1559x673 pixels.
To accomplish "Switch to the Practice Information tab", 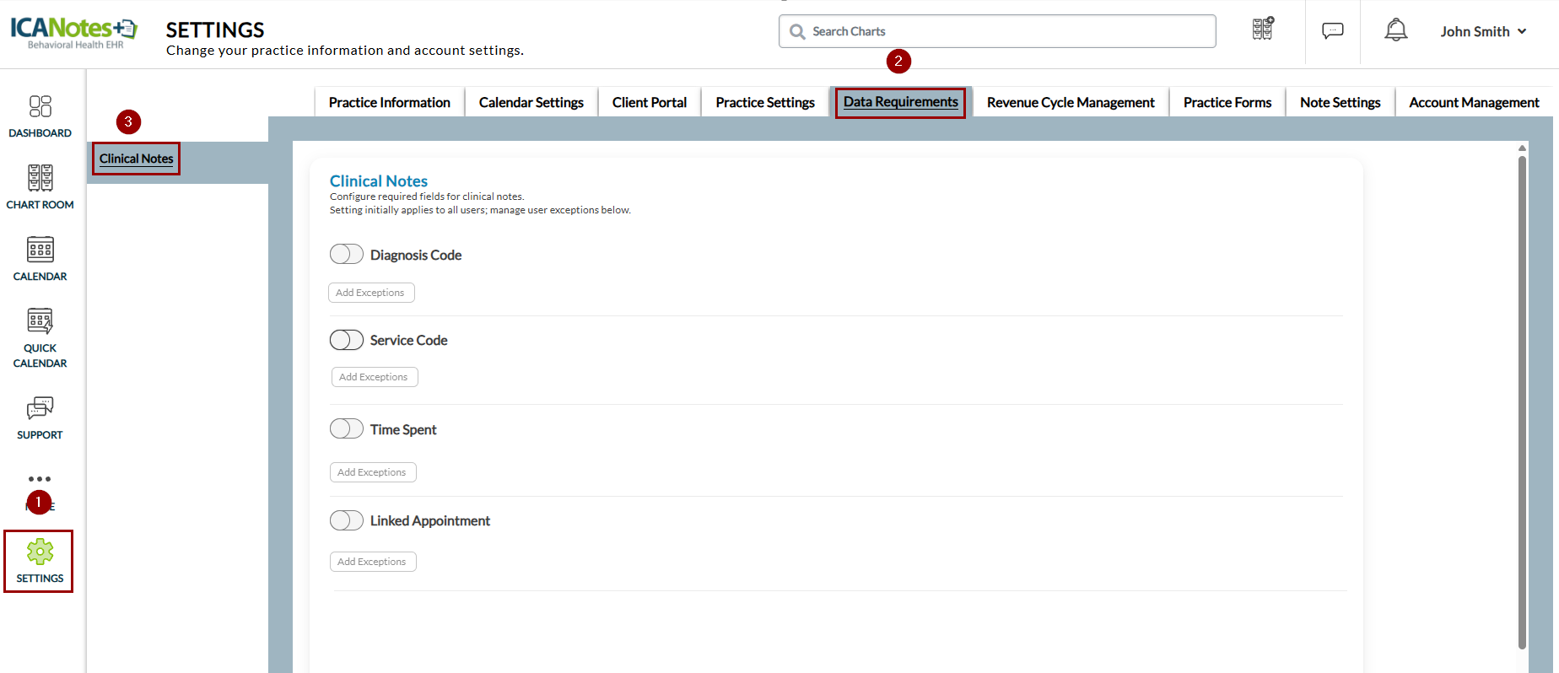I will pos(389,102).
